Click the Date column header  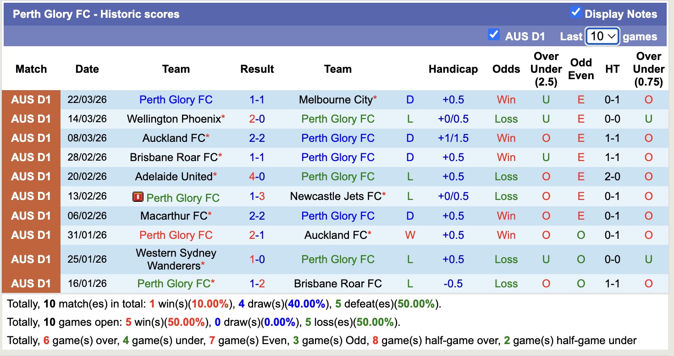[87, 69]
